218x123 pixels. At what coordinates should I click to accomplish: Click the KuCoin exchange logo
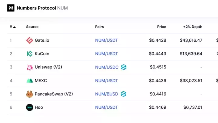[x=29, y=54]
